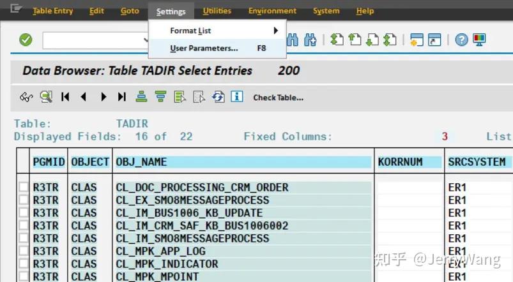Click the CL_MPK_APP_LOG cell
Image resolution: width=513 pixels, height=282 pixels.
pyautogui.click(x=243, y=251)
